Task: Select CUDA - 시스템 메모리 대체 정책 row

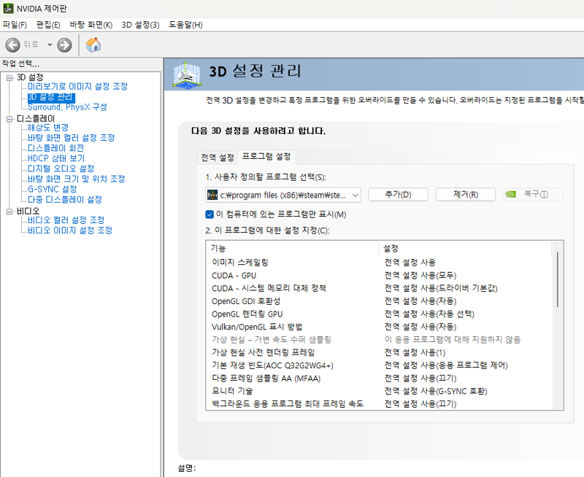Action: 379,288
